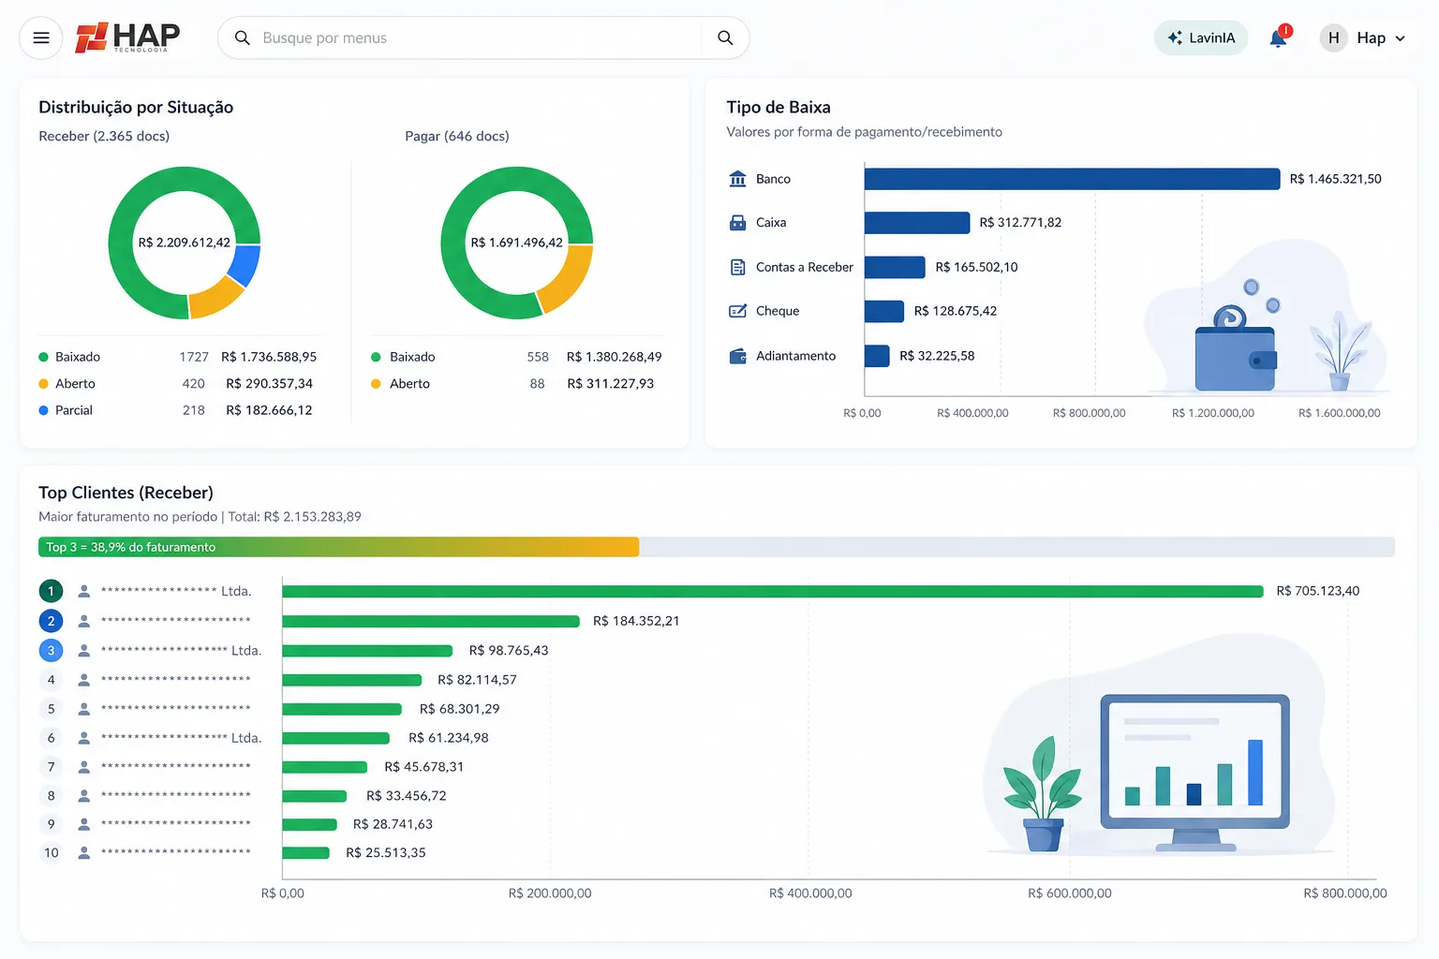
Task: Click the H user avatar
Action: pyautogui.click(x=1333, y=38)
